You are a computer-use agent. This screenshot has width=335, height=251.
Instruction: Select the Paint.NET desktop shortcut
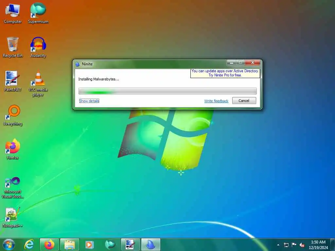coord(13,81)
